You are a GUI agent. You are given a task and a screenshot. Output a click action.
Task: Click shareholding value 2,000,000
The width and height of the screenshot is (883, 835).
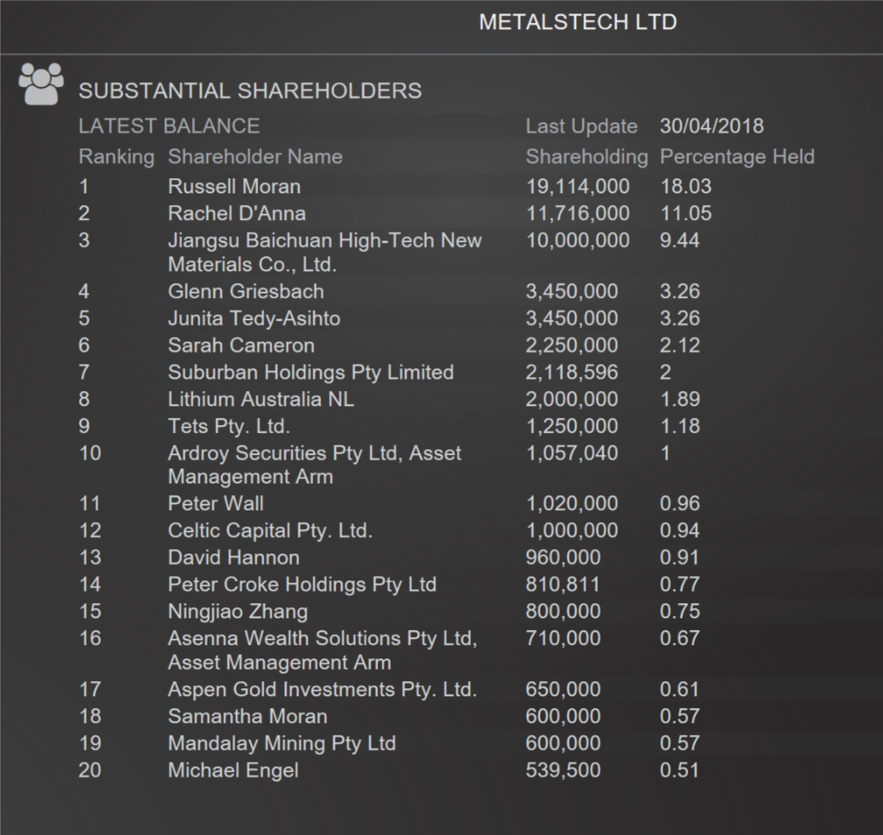coord(571,400)
